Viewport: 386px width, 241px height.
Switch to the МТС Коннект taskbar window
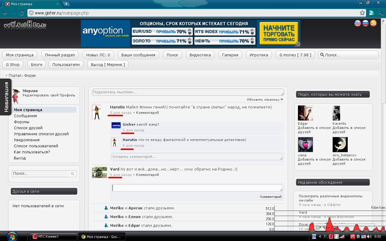point(53,236)
